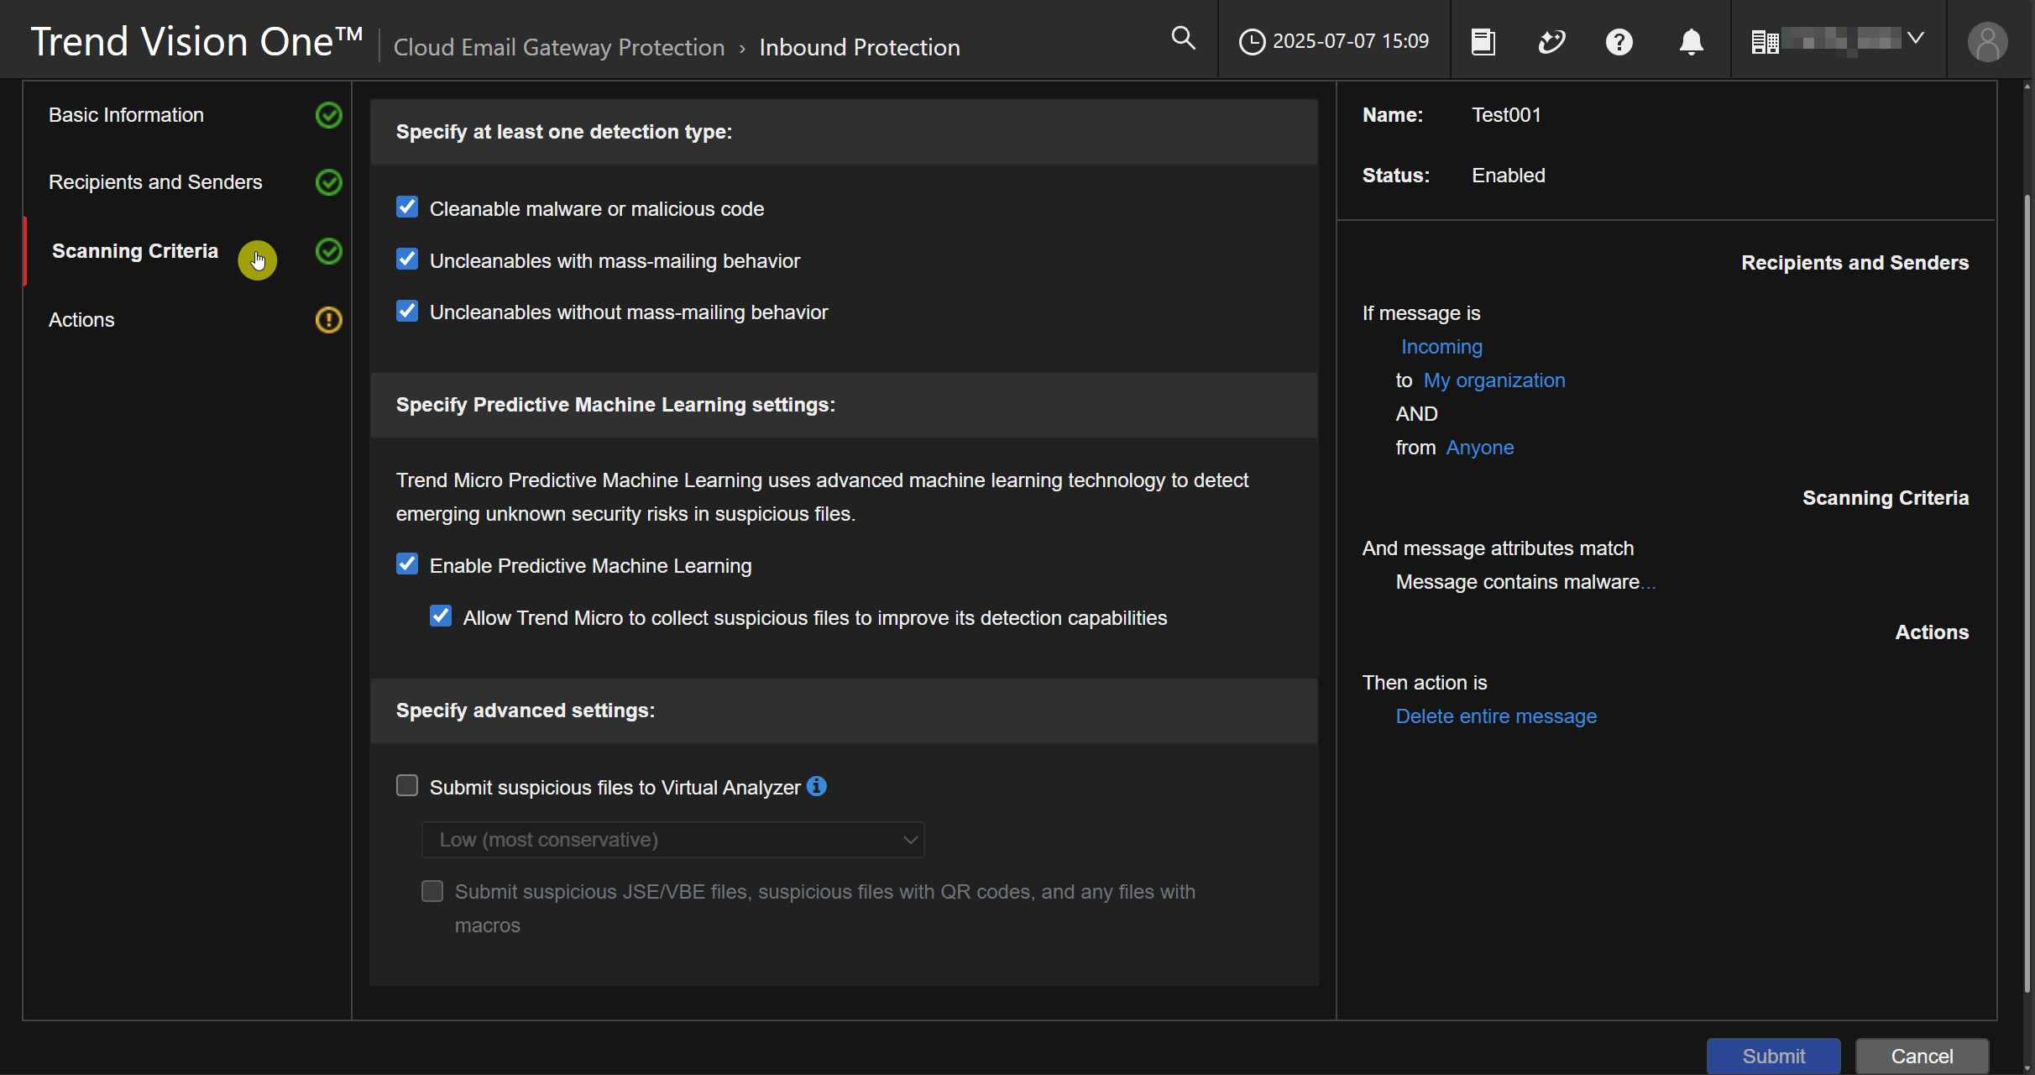The height and width of the screenshot is (1075, 2035).
Task: Click the date time clock selector
Action: click(1334, 41)
